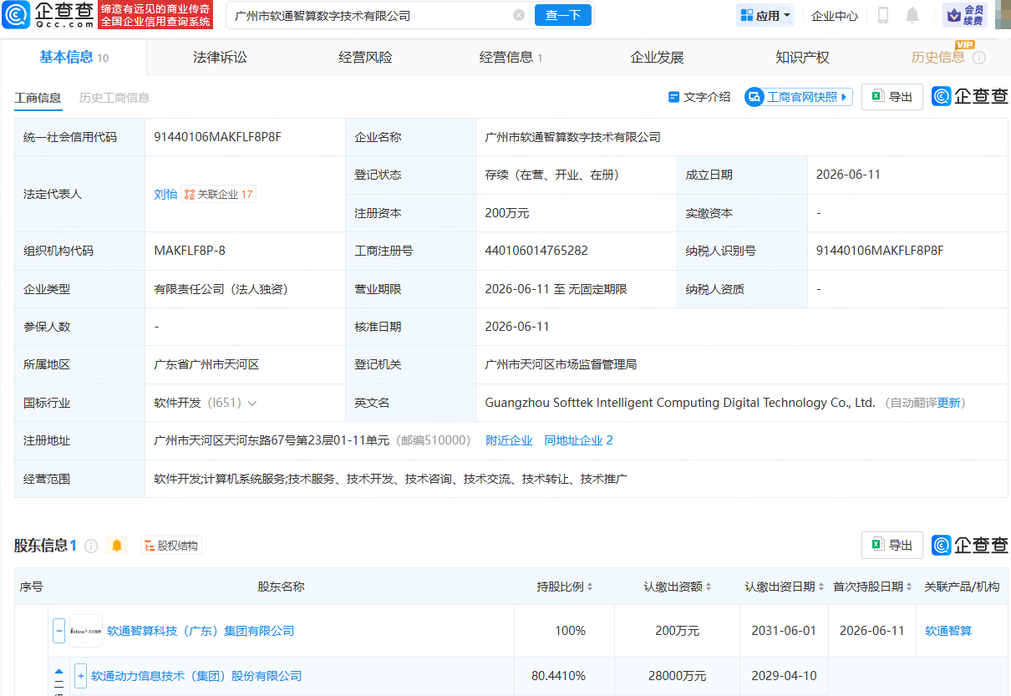This screenshot has width=1011, height=696.
Task: Open 企业中心 link
Action: [x=835, y=16]
